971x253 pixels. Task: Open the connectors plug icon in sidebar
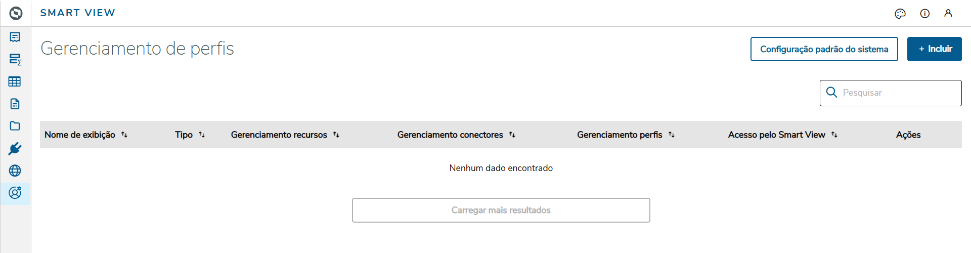(x=15, y=149)
